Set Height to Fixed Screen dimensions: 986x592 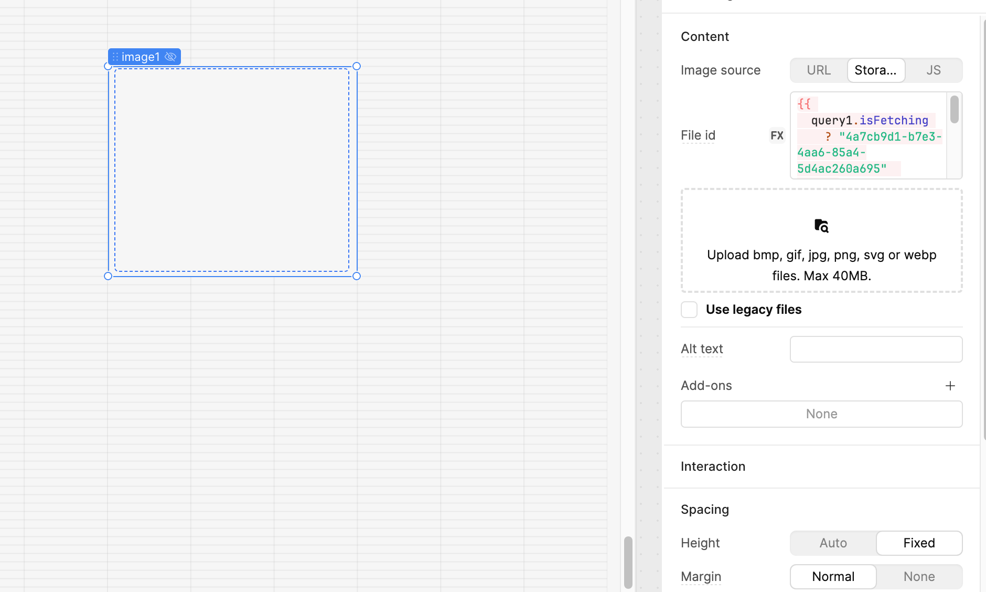919,543
